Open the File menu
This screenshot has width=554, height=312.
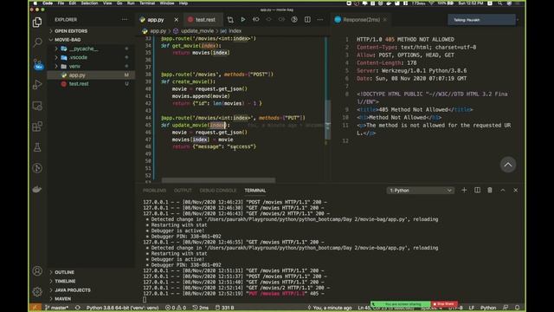[x=61, y=3]
